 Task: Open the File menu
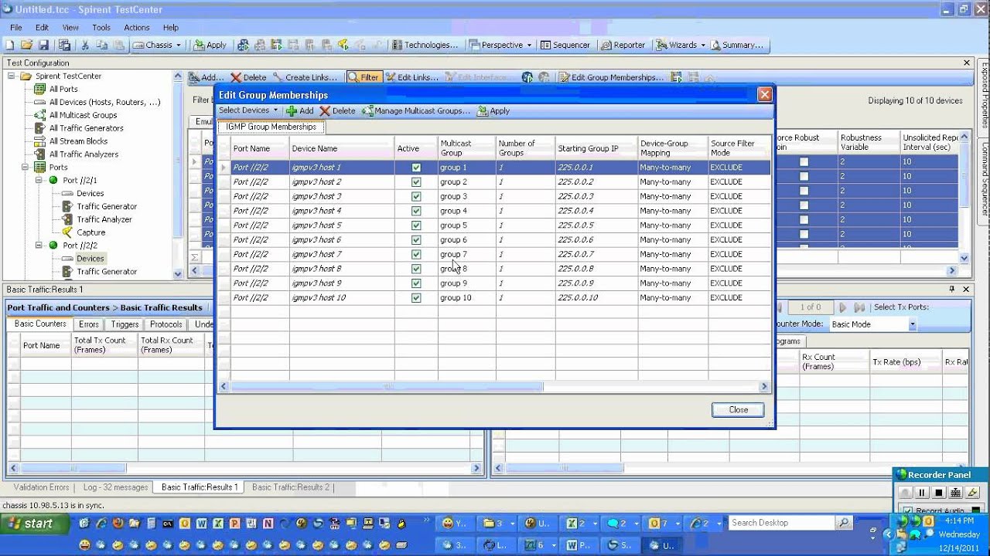15,27
